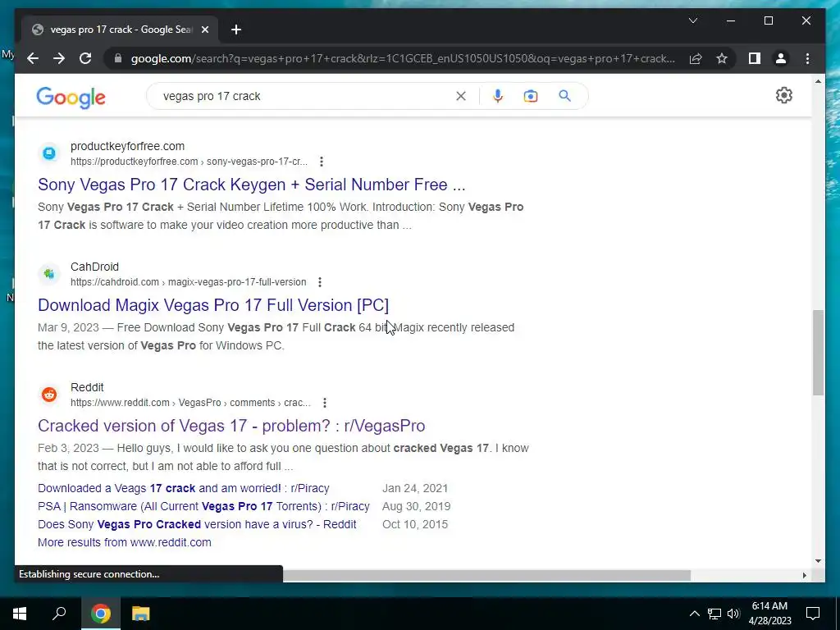Show hidden system tray icons

pyautogui.click(x=694, y=614)
